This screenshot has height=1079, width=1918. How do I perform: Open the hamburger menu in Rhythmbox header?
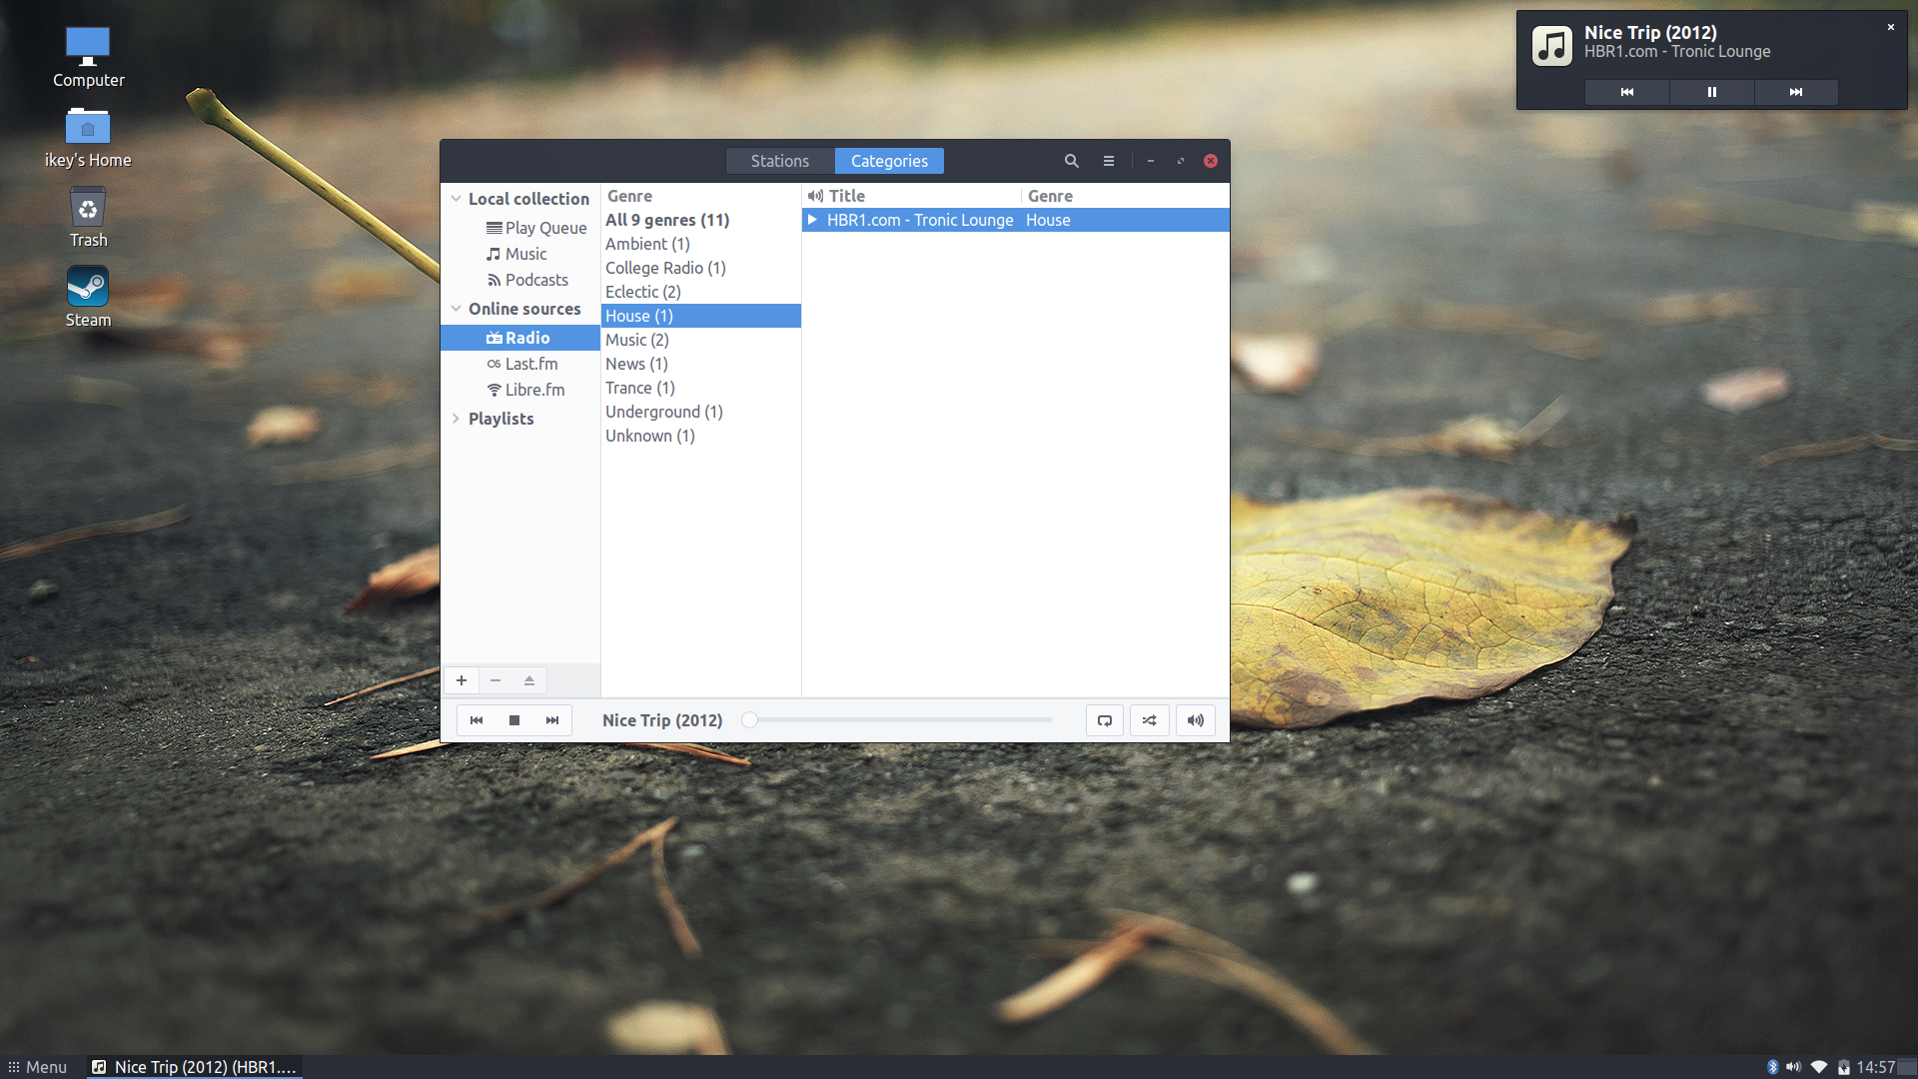click(x=1108, y=161)
